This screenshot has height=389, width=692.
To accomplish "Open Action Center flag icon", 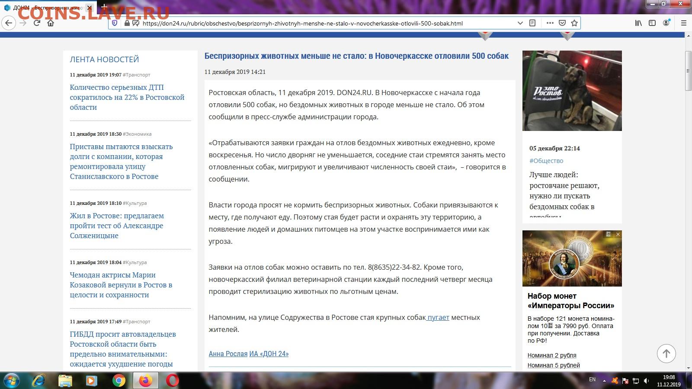I will tap(625, 381).
